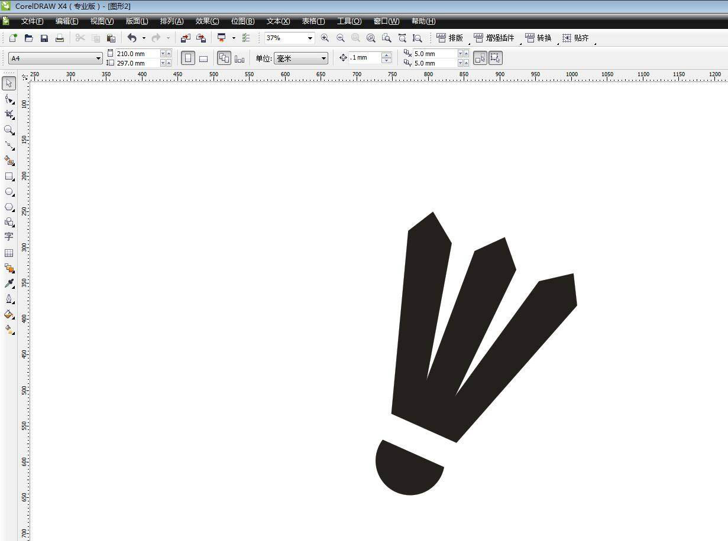The height and width of the screenshot is (541, 728).
Task: Click the Import icon
Action: pyautogui.click(x=185, y=38)
